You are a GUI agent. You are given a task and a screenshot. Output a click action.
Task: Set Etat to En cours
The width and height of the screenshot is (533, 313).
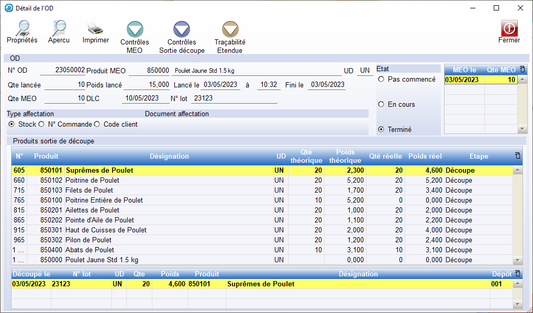point(381,104)
